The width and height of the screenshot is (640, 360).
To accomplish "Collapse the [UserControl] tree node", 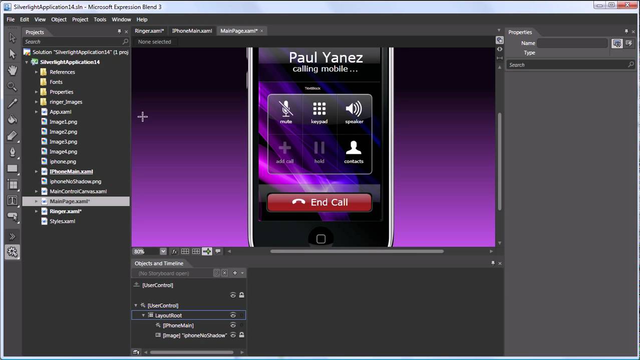I will (136, 305).
